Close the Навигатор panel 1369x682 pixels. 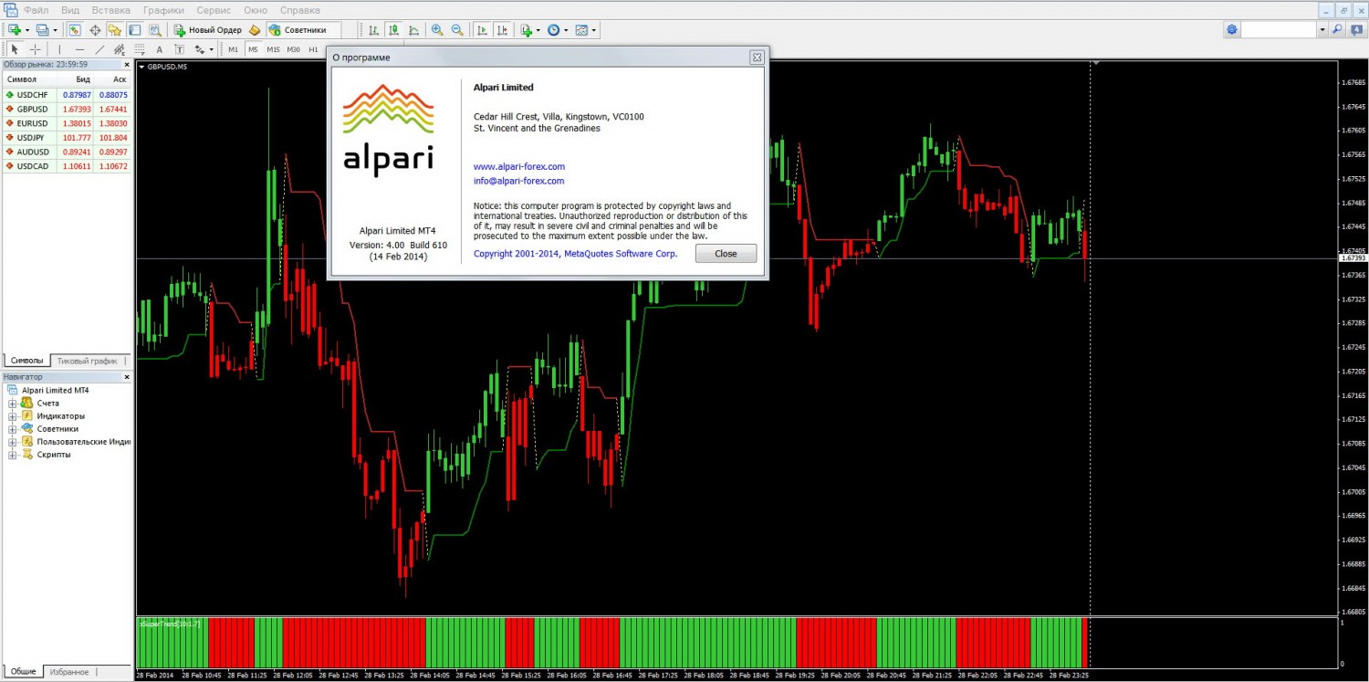(127, 376)
